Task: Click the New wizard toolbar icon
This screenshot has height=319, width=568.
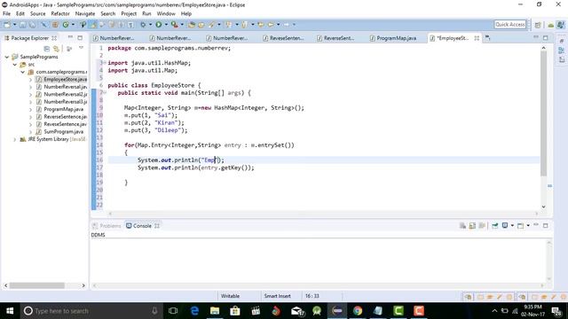Action: pos(7,25)
